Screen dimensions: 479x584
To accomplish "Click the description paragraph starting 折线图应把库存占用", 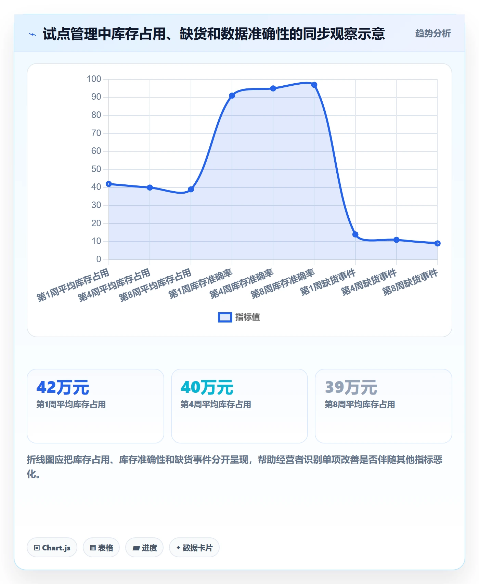I will click(x=235, y=467).
